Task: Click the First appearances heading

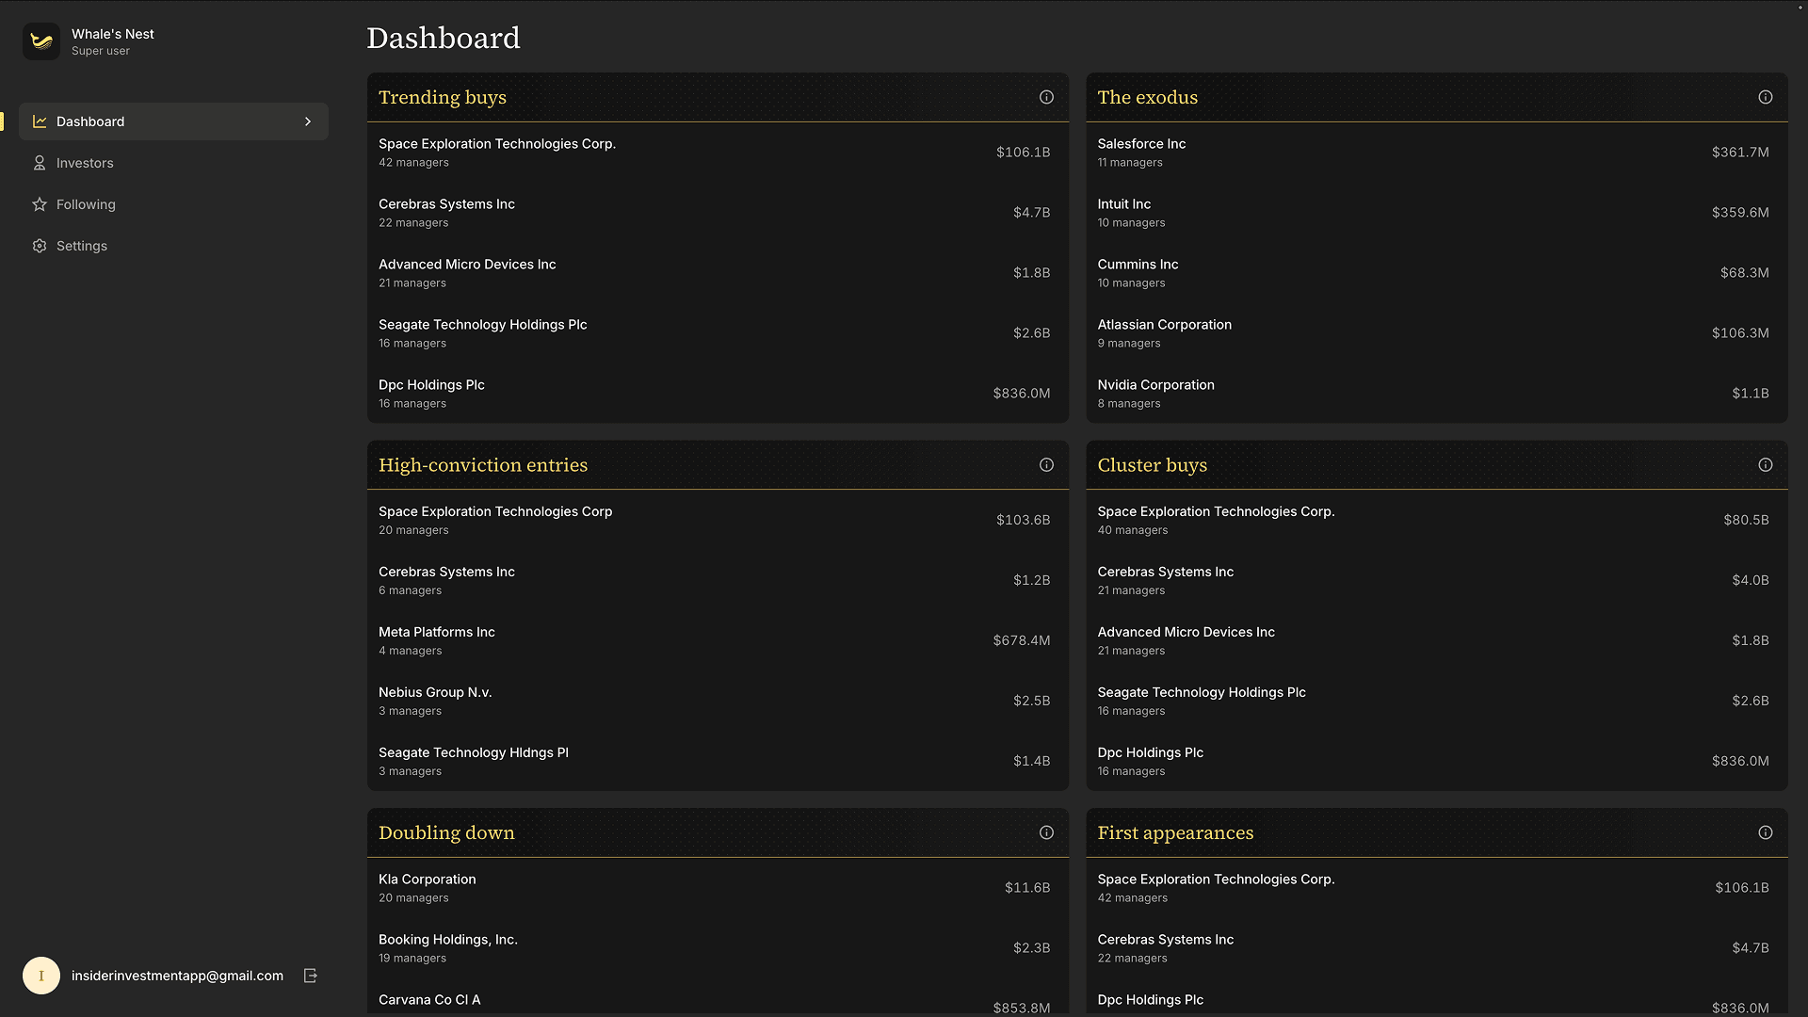Action: coord(1175,832)
